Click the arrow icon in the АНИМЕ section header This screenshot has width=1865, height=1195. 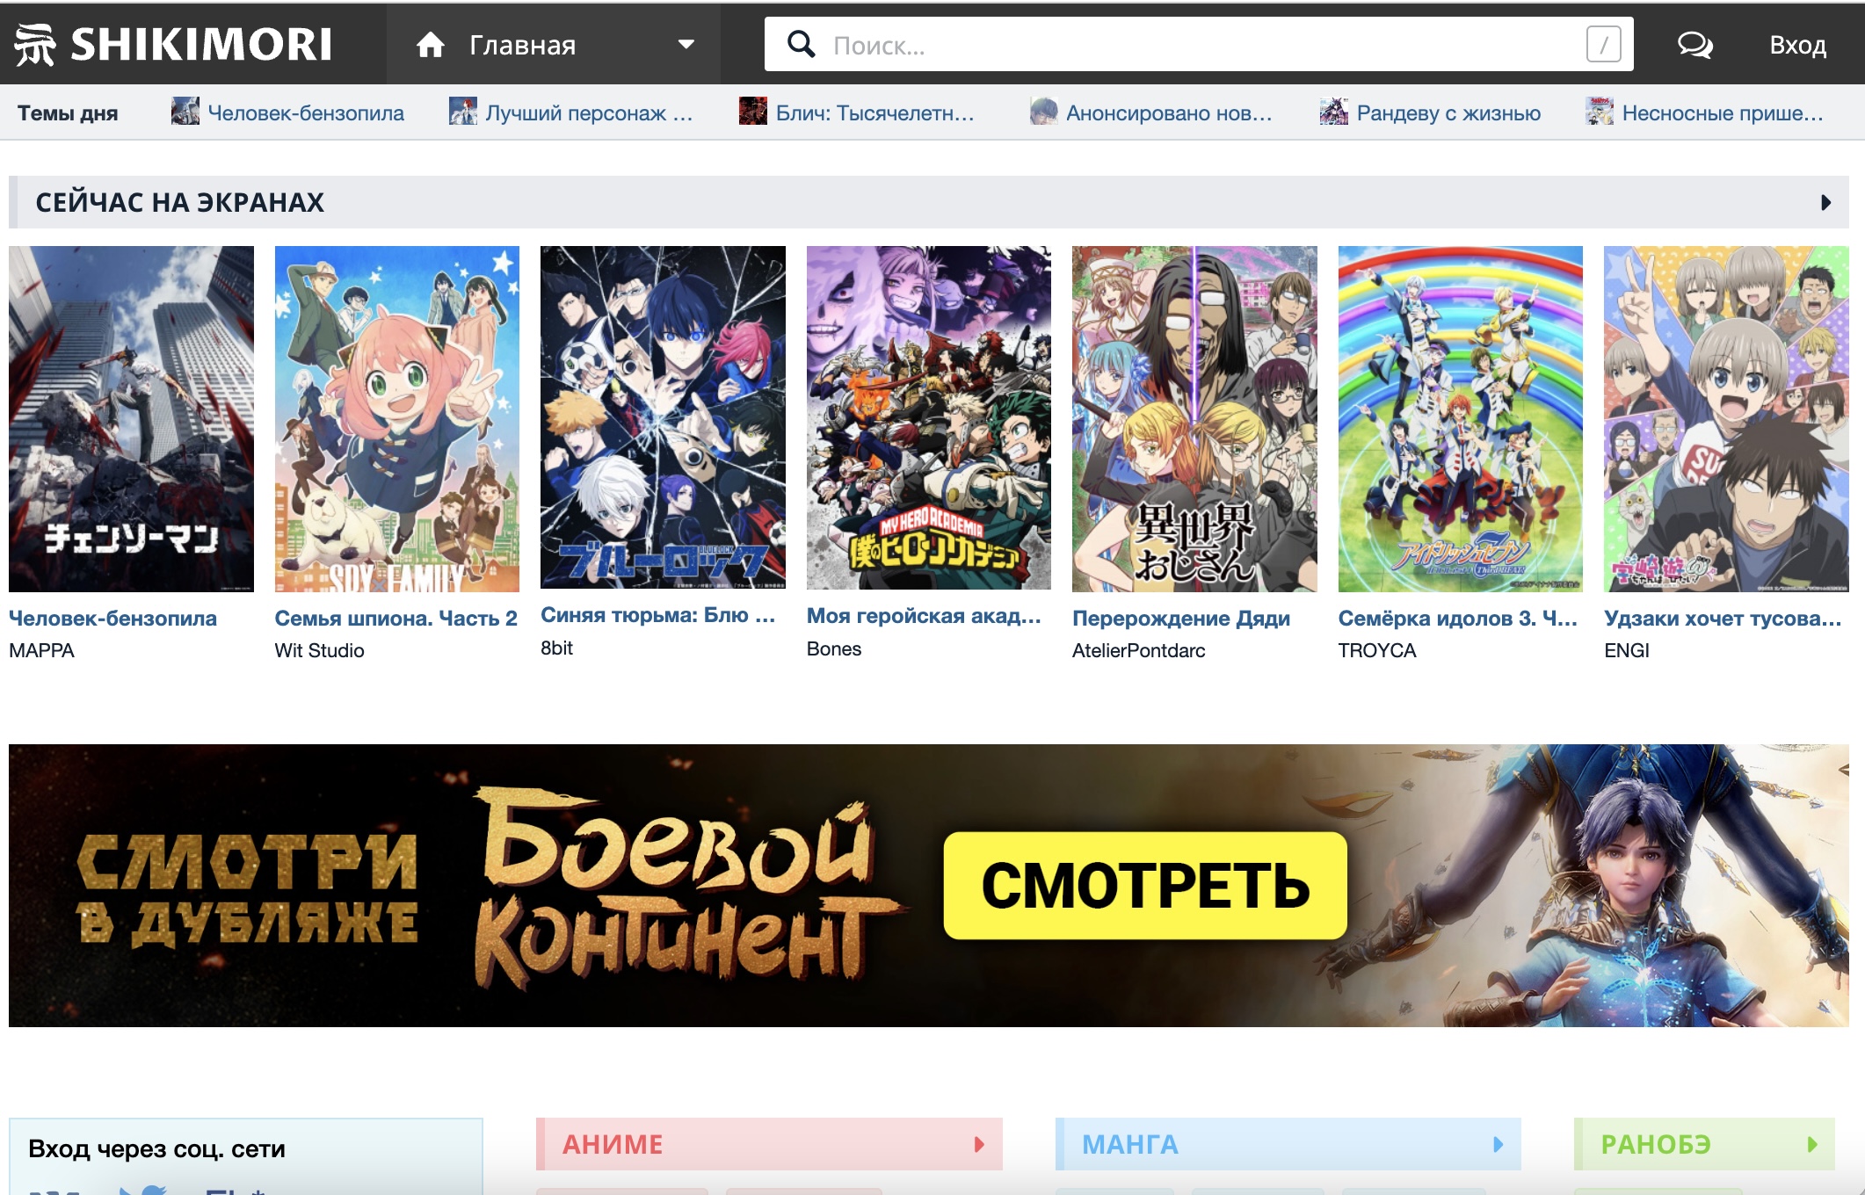click(x=977, y=1144)
